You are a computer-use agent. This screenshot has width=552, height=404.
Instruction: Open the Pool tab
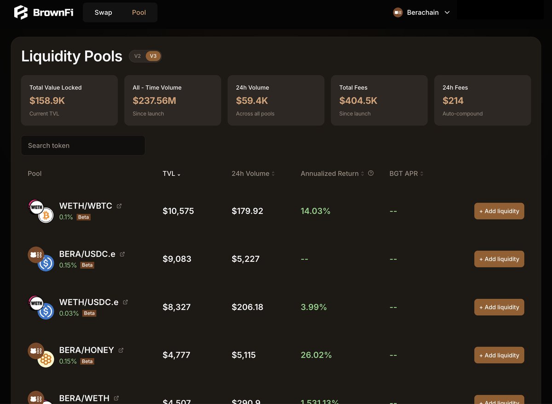[x=139, y=12]
